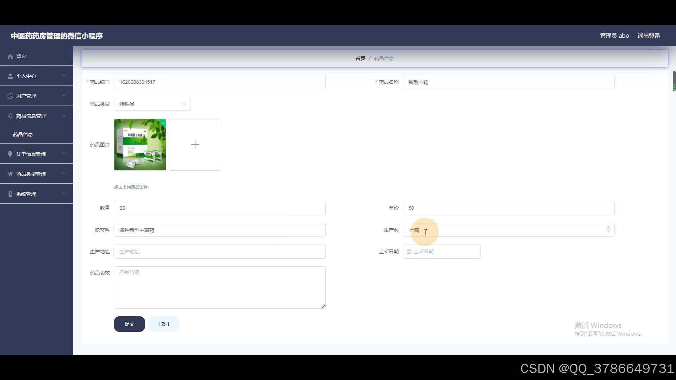
Task: Click the microphone icon beside 药品信息管理
Action: [10, 116]
